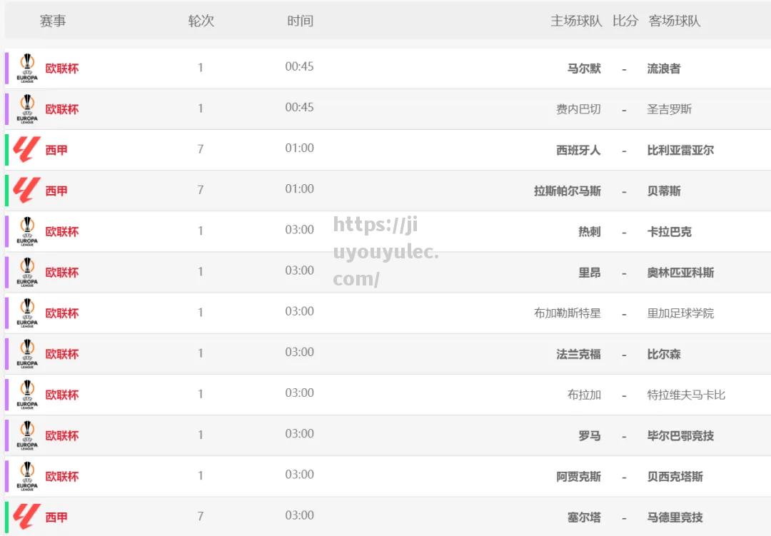The width and height of the screenshot is (771, 536).
Task: Open away team 马德里竞技 link
Action: [675, 517]
